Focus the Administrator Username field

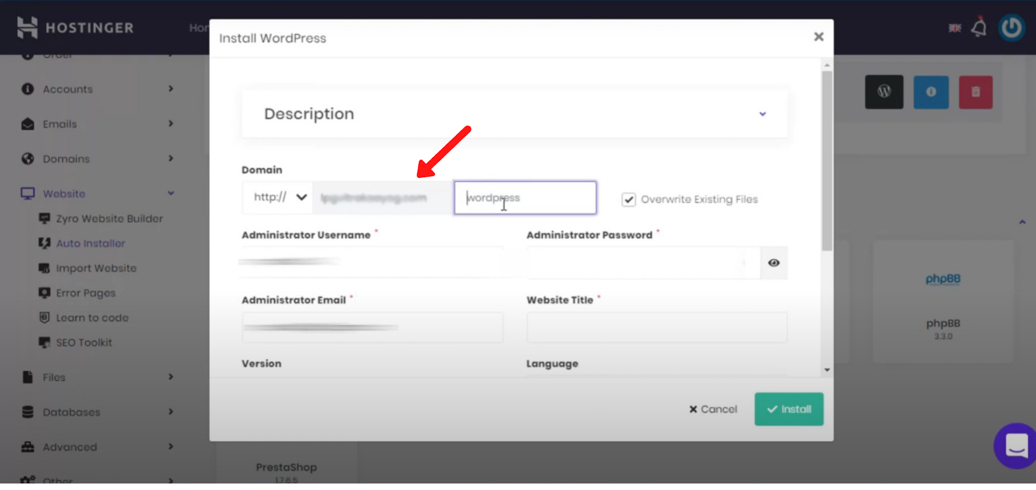point(372,262)
